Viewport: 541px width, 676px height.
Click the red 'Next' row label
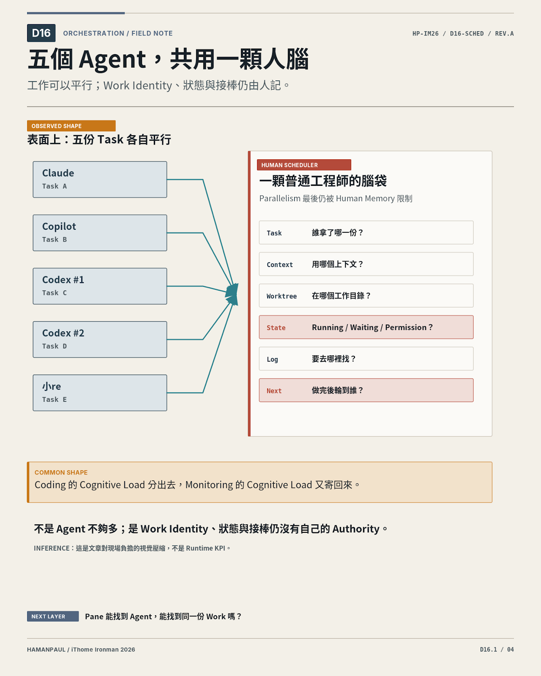274,391
